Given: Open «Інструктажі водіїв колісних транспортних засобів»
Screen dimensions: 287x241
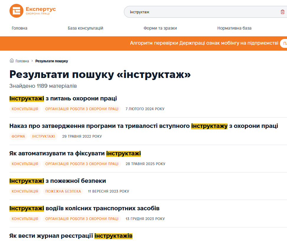Looking at the screenshot, I should [x=84, y=208].
